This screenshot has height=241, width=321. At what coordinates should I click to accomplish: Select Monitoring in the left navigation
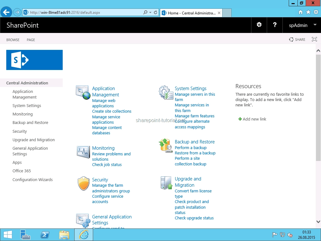[x=23, y=114]
